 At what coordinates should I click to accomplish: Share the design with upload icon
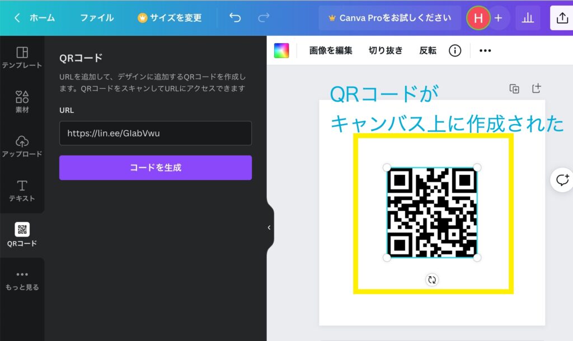[x=562, y=18]
